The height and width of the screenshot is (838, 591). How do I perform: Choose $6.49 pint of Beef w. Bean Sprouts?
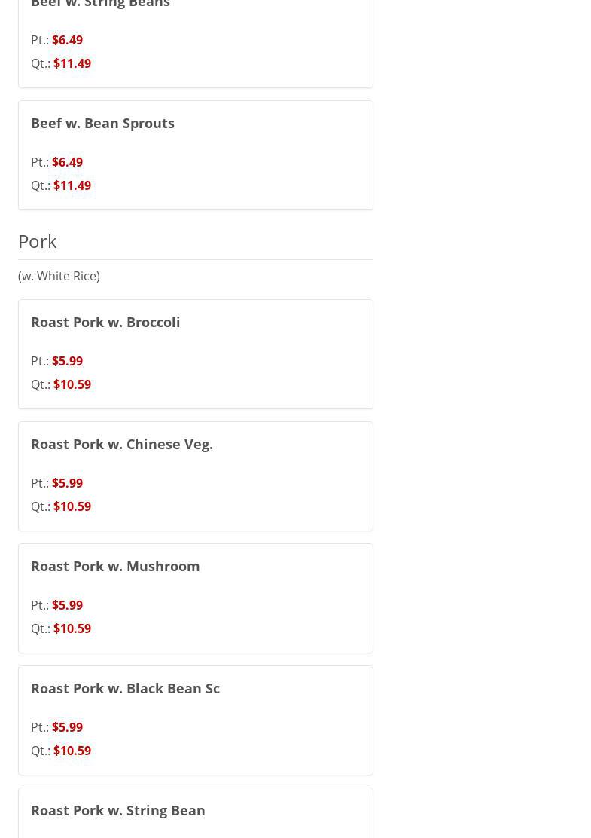pyautogui.click(x=67, y=162)
